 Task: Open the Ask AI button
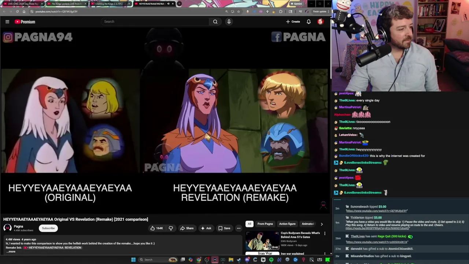[x=206, y=228]
